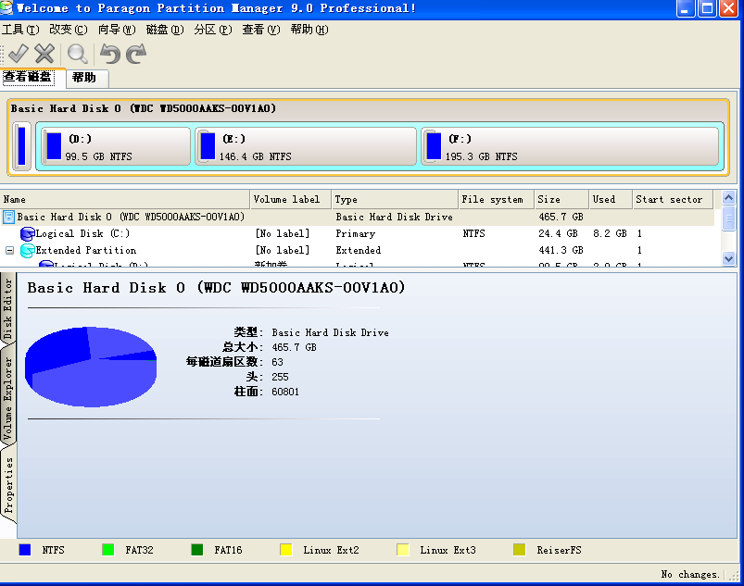Open the 磁盘 (Disk) menu
The height and width of the screenshot is (586, 744).
coord(163,30)
